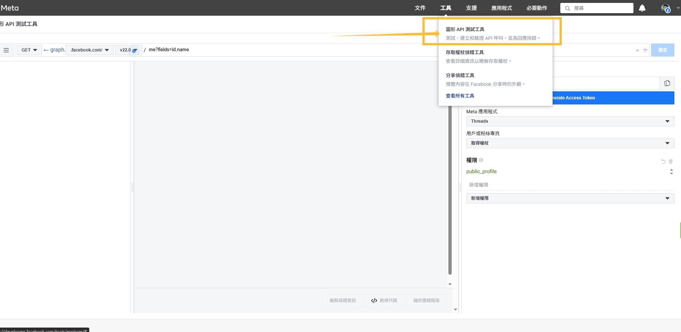Click the response panel vertical scrollbar
Screen dimensions: 681x332
[x=450, y=190]
